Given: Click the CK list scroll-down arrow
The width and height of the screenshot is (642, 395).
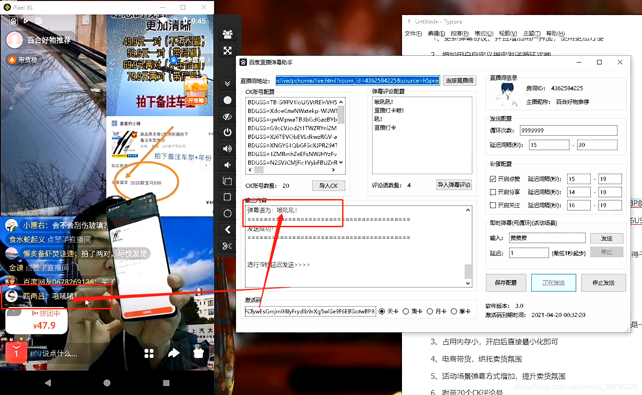Looking at the screenshot, I should pos(341,162).
